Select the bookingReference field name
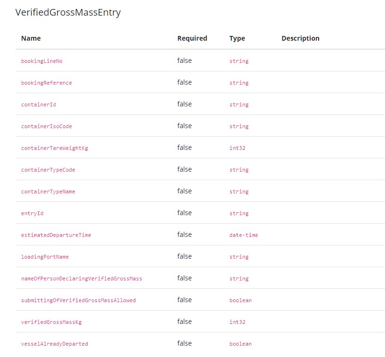This screenshot has height=357, width=385. [x=46, y=83]
